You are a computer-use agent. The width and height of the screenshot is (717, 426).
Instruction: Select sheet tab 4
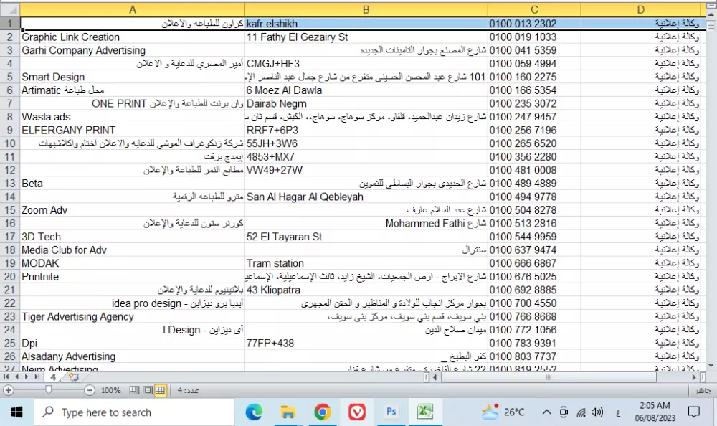click(52, 377)
